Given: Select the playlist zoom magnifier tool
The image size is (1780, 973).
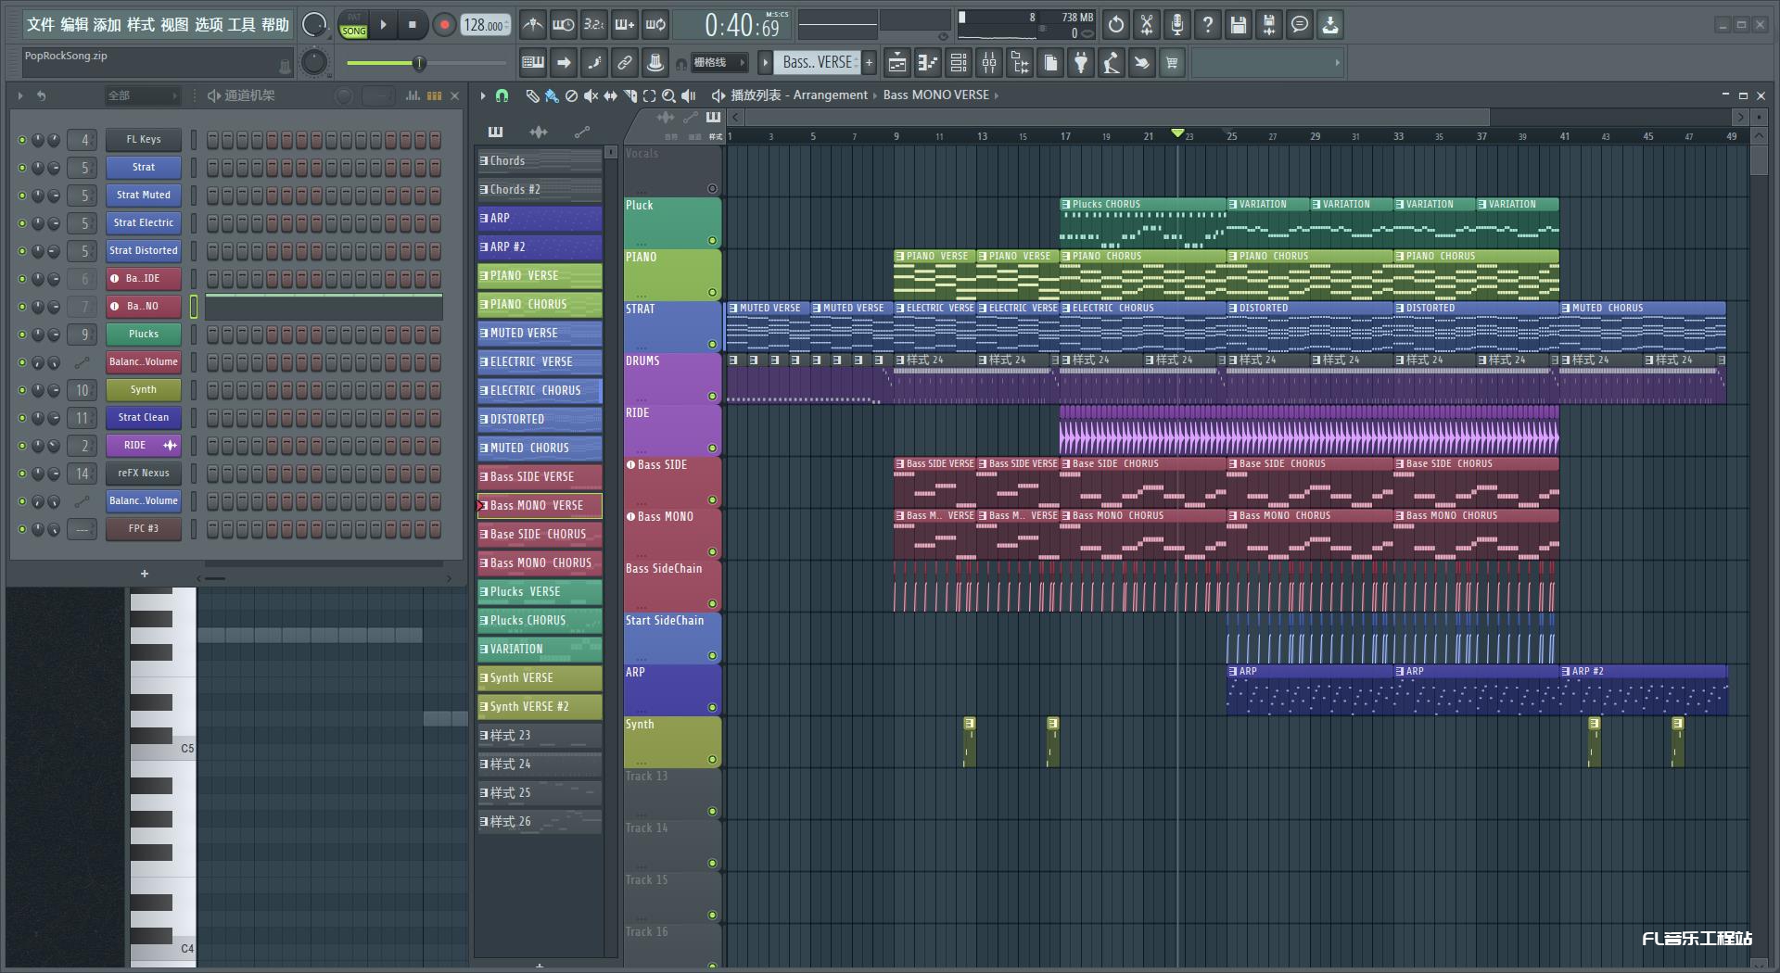Looking at the screenshot, I should [668, 95].
